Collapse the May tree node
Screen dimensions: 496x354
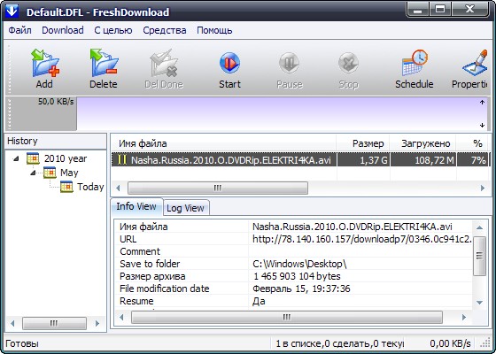[x=33, y=173]
